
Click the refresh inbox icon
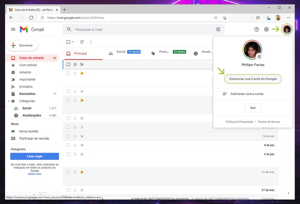82,42
